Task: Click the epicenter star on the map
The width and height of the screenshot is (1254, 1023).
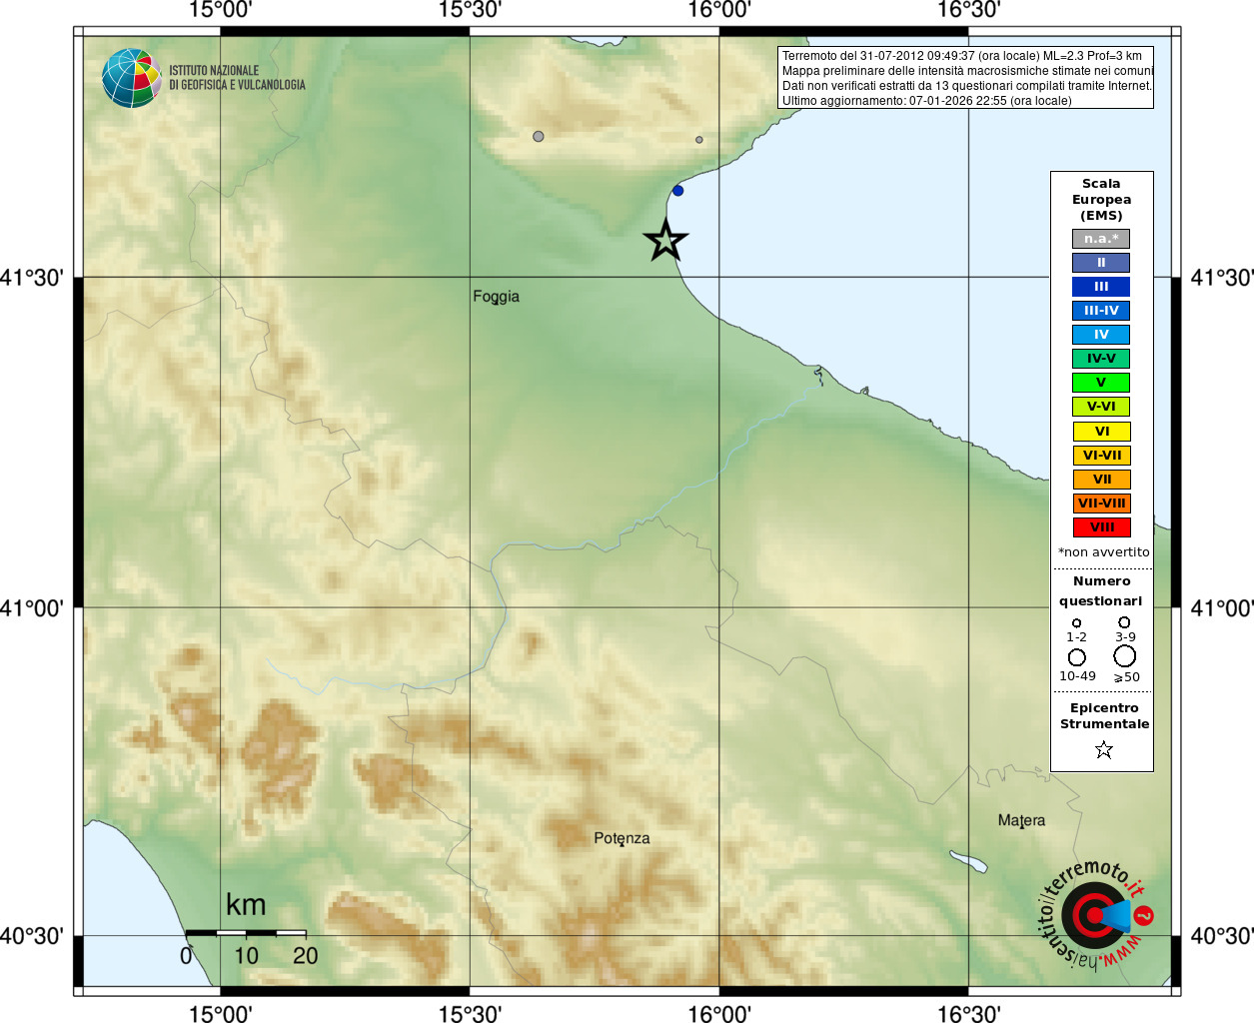Action: pos(665,241)
